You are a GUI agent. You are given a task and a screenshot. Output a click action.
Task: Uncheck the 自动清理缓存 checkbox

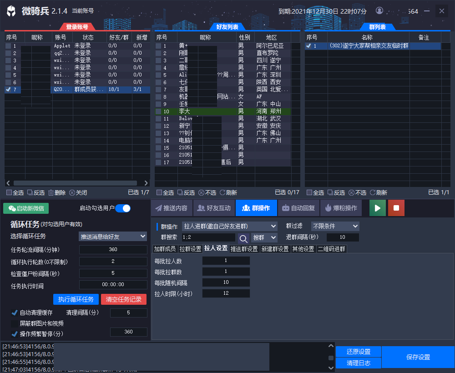tap(15, 313)
